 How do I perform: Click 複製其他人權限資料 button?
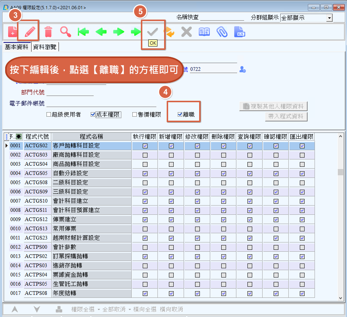pyautogui.click(x=273, y=106)
